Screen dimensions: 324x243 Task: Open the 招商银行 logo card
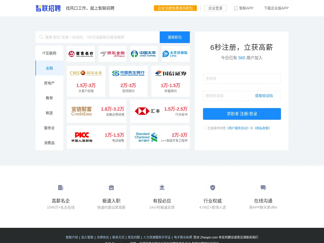[x=81, y=54]
